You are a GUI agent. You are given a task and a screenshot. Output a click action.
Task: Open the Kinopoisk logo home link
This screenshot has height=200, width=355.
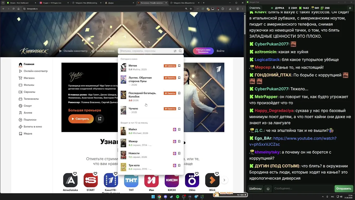[x=34, y=51]
